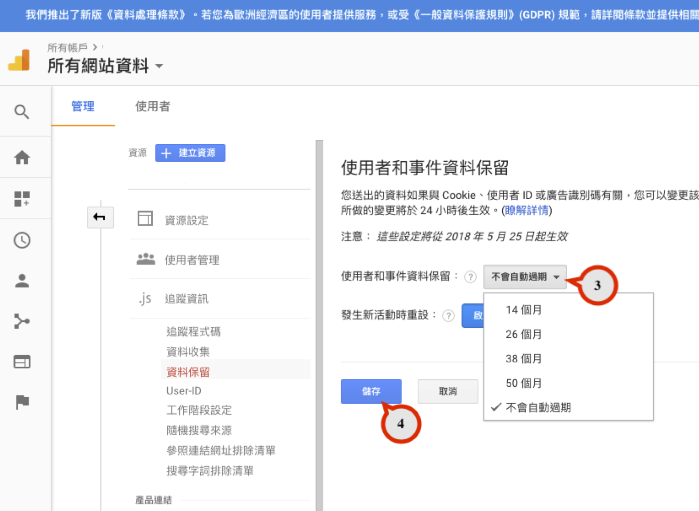Image resolution: width=699 pixels, height=511 pixels.
Task: Click the back arrow button in admin column
Action: tap(100, 217)
